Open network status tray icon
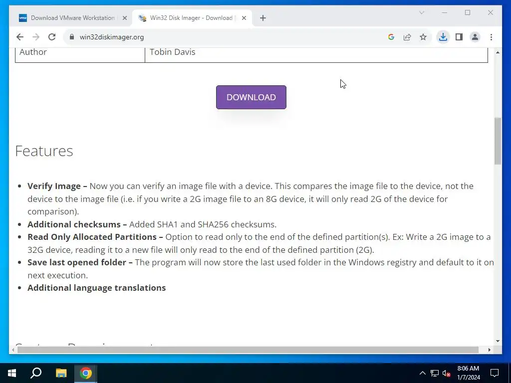Viewport: 511px width, 383px height. [x=435, y=373]
